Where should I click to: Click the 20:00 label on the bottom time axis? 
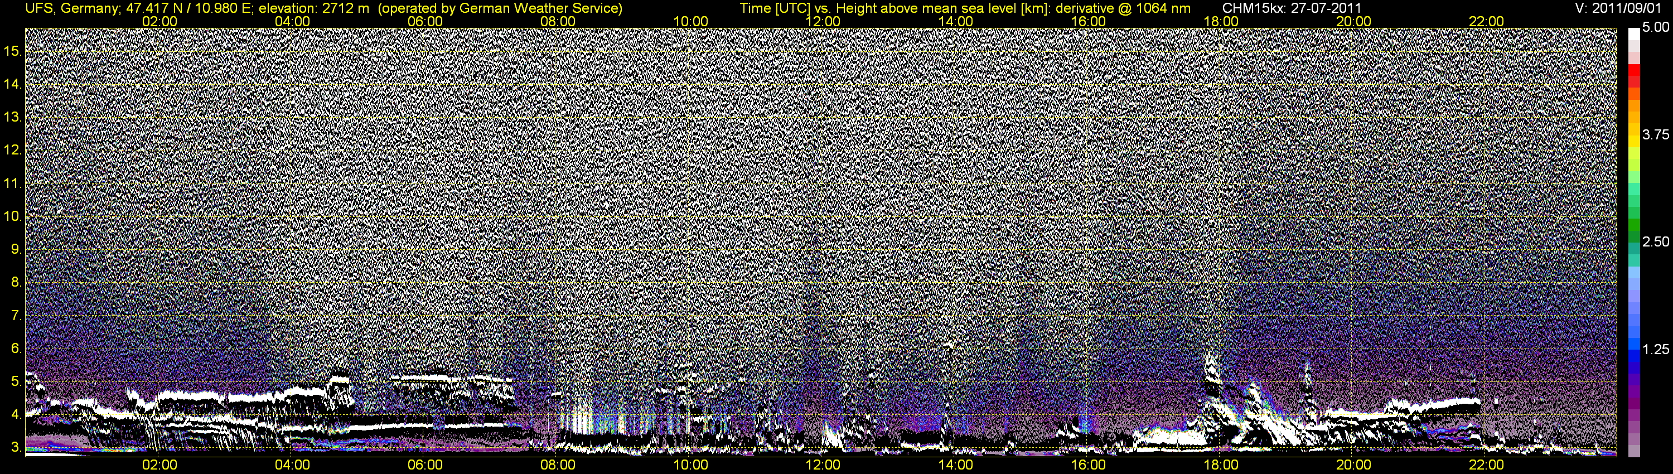1353,465
